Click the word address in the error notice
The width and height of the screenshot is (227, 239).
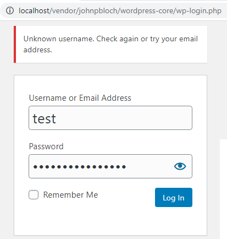click(37, 50)
